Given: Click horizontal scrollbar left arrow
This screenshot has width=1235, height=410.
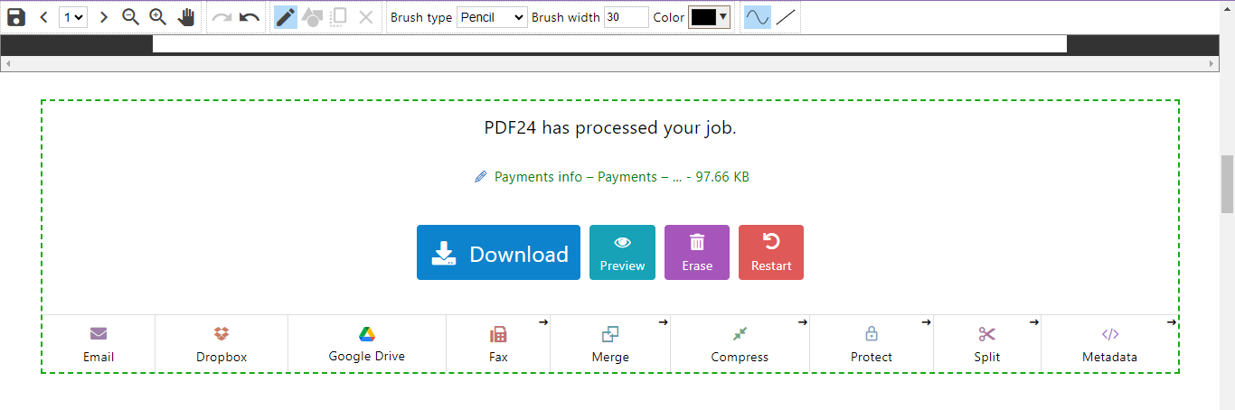Looking at the screenshot, I should (7, 64).
